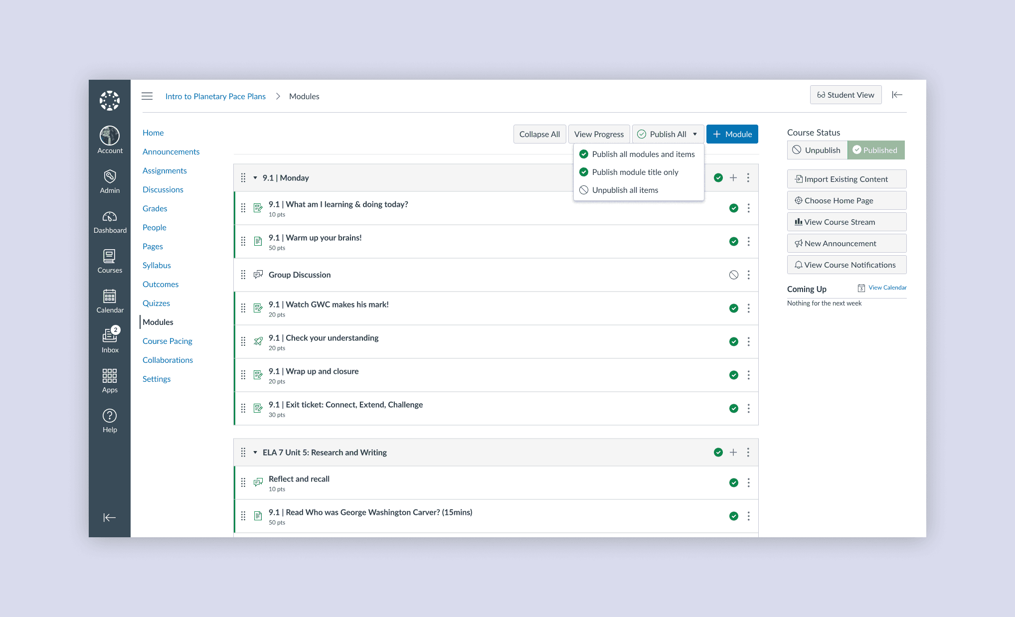Open Apps in global navigation
Screen dimensions: 1015x617
(110, 381)
